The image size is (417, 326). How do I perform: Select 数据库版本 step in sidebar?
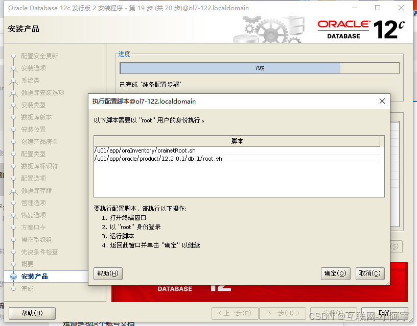pyautogui.click(x=36, y=117)
